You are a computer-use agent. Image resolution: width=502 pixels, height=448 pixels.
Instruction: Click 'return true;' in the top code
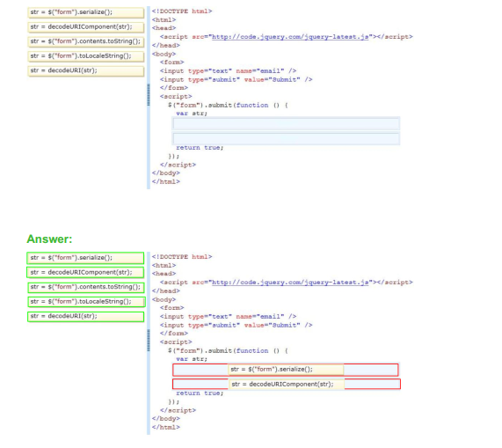coord(200,148)
